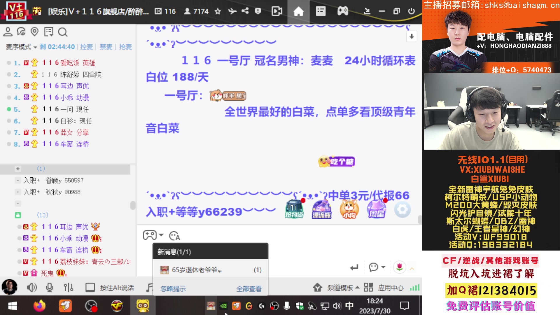The image size is (560, 315).
Task: Click the 禁麦 link
Action: point(106,47)
